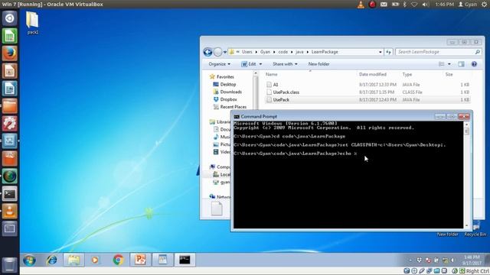Select Favorites in navigation pane
The width and height of the screenshot is (490, 275).
(x=225, y=76)
